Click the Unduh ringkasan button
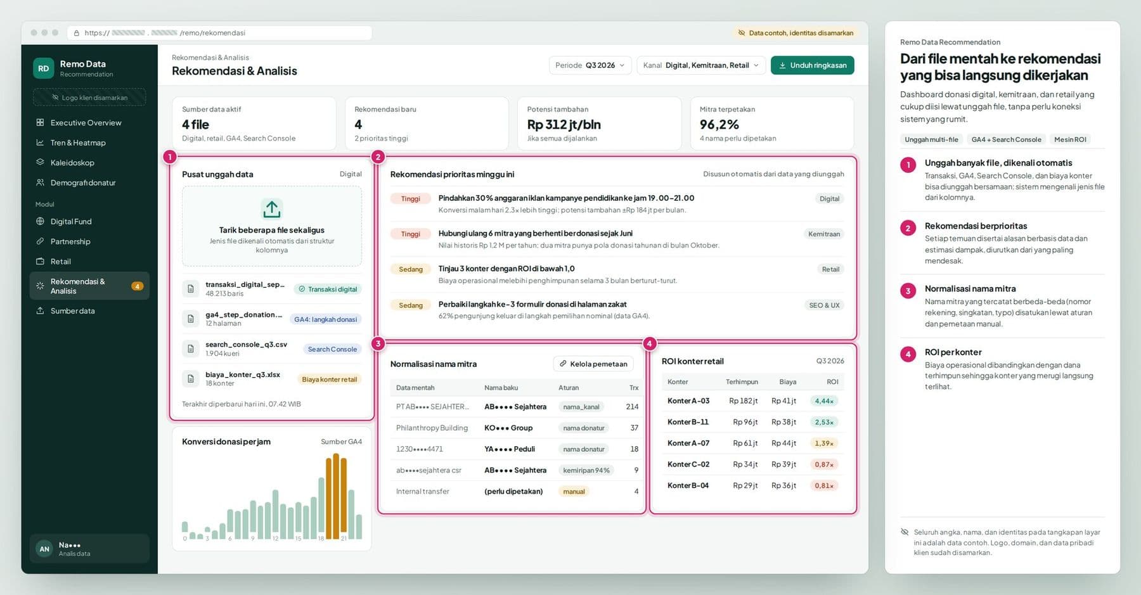This screenshot has width=1141, height=595. pos(812,65)
